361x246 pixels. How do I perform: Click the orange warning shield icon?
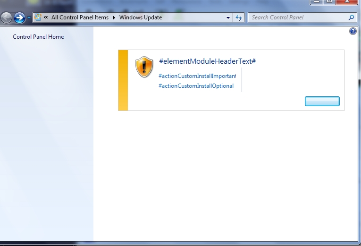click(x=144, y=67)
